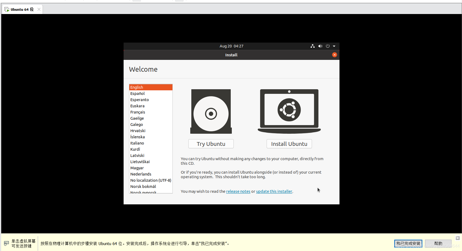Select No localization (UTF-8) entry
This screenshot has height=251, width=462.
coord(151,180)
